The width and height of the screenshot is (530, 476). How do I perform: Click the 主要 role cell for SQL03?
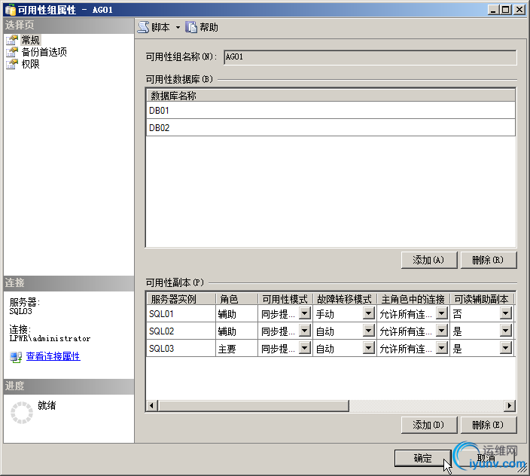[x=236, y=348]
